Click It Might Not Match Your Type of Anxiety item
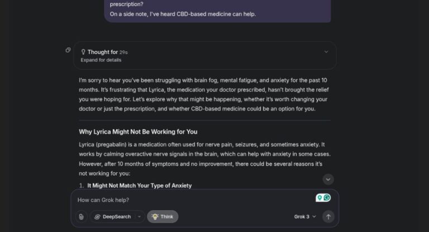 tap(139, 186)
